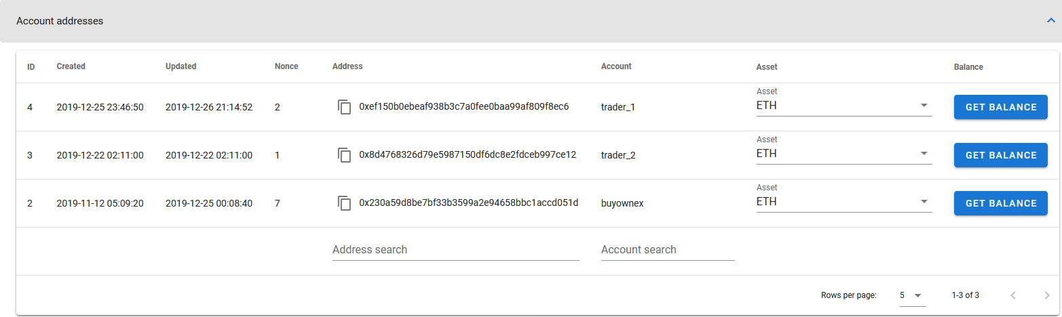Viewport: 1062px width, 317px height.
Task: Copy trader_1 address with copy icon
Action: point(345,107)
